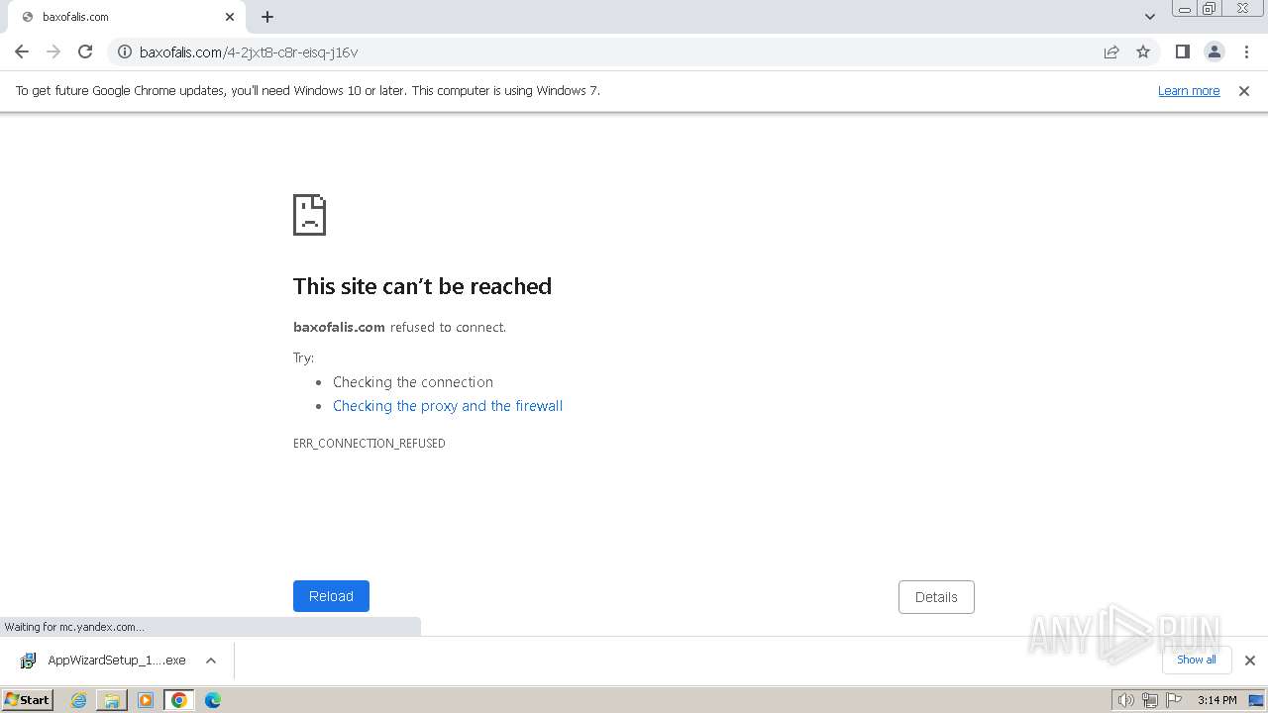The image size is (1268, 713).
Task: Open Microsoft Edge from taskbar
Action: pyautogui.click(x=212, y=700)
